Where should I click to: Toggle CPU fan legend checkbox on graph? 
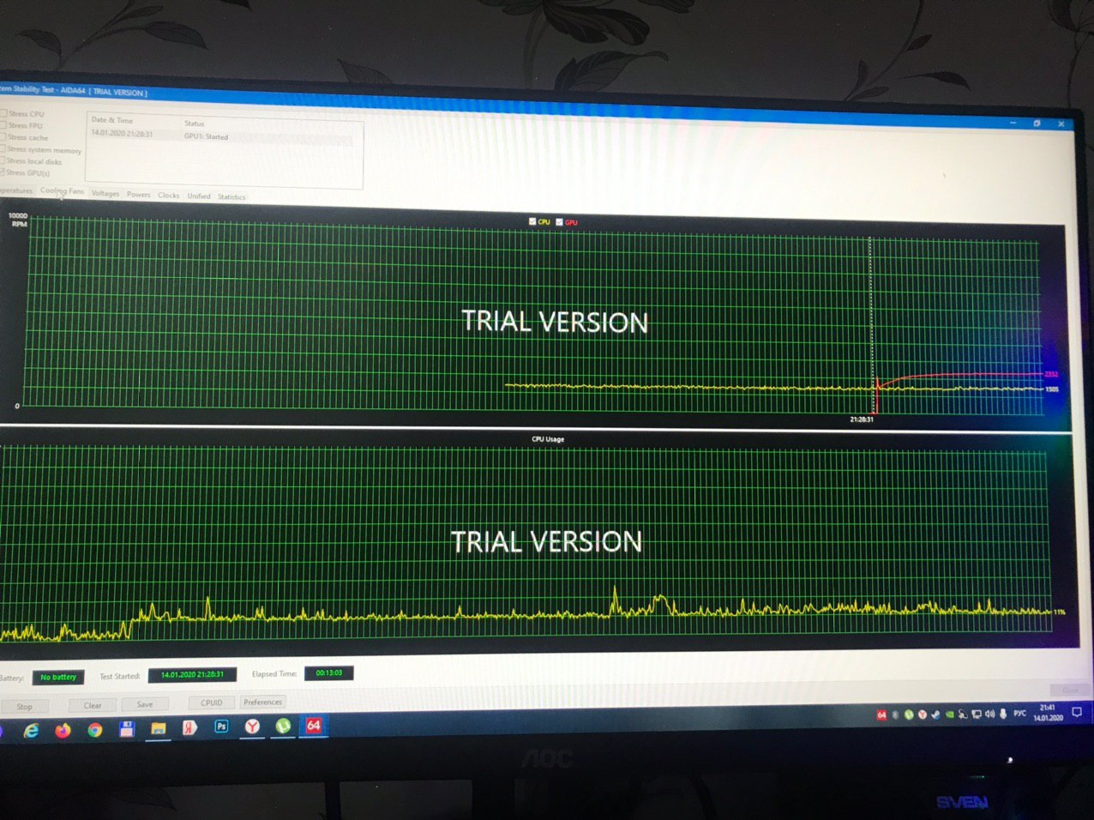[x=532, y=221]
